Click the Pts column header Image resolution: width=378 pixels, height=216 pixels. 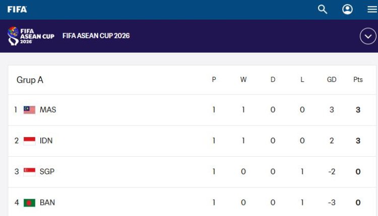[358, 79]
